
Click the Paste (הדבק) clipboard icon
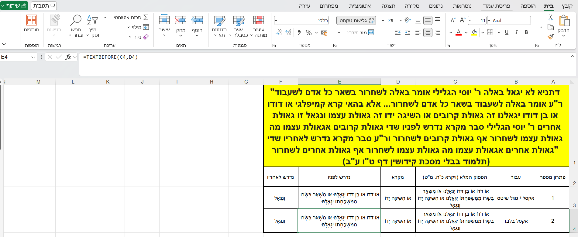(564, 21)
